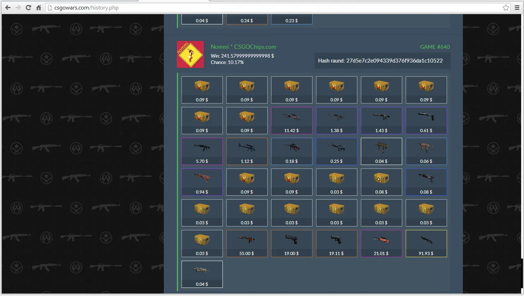Select the rifle skin worth 55.00 $

[x=247, y=243]
